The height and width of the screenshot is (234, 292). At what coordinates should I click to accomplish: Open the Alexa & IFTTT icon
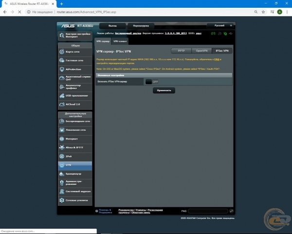[62, 147]
